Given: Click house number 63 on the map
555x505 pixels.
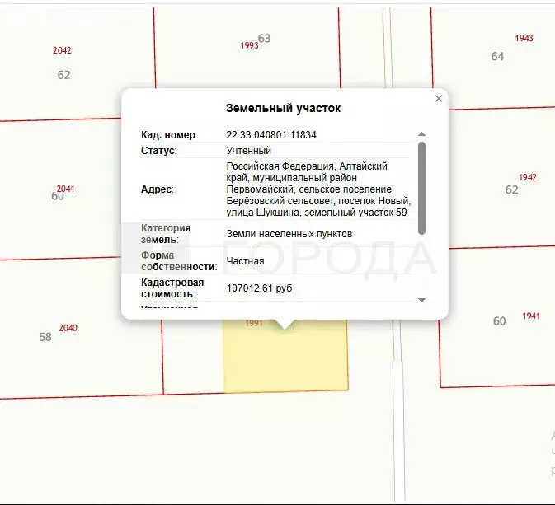Looking at the screenshot, I should pyautogui.click(x=265, y=38).
